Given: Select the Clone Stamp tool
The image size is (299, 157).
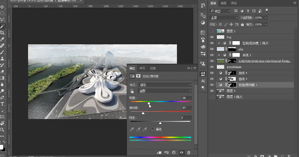Looking at the screenshot, I should (2, 59).
